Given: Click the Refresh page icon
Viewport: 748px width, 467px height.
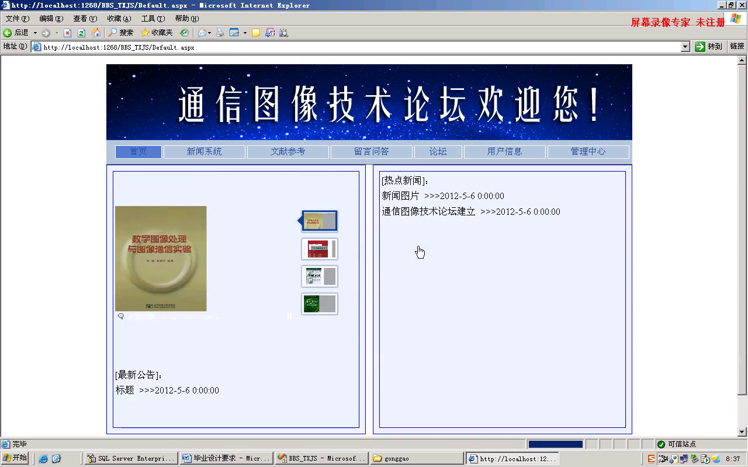Looking at the screenshot, I should 81,33.
